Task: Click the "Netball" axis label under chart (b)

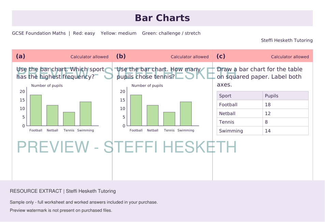Action: click(153, 130)
